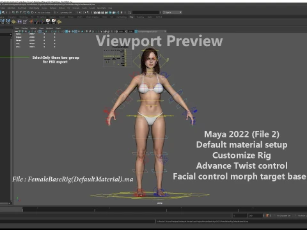Click the Tris row in heads-up display
Viewport: 307px width, 230px height.
click(36, 43)
